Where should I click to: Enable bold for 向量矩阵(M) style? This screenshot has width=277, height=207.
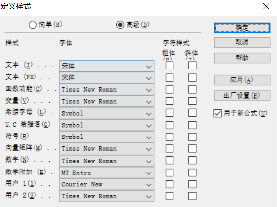170,149
